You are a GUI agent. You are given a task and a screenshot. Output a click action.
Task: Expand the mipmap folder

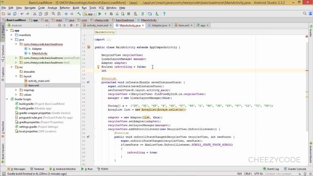(x=16, y=90)
